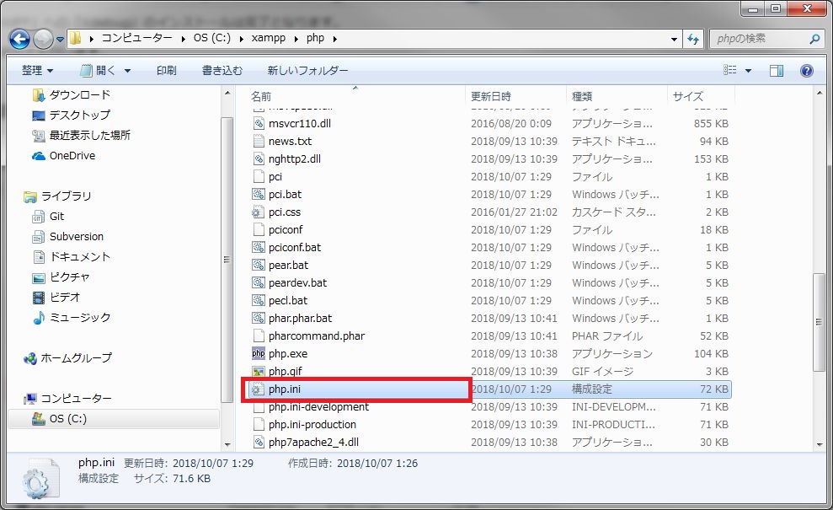Toggle the preview pane icon
Viewport: 833px width, 510px height.
[x=777, y=71]
